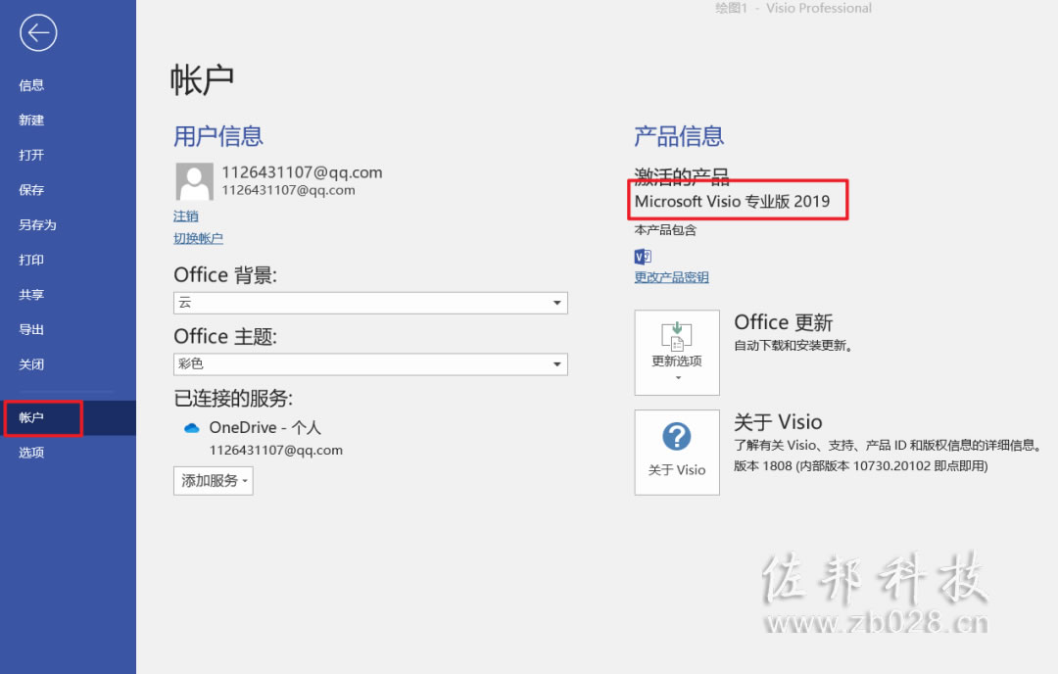Select 打开 in the sidebar
Image resolution: width=1058 pixels, height=674 pixels.
[31, 155]
